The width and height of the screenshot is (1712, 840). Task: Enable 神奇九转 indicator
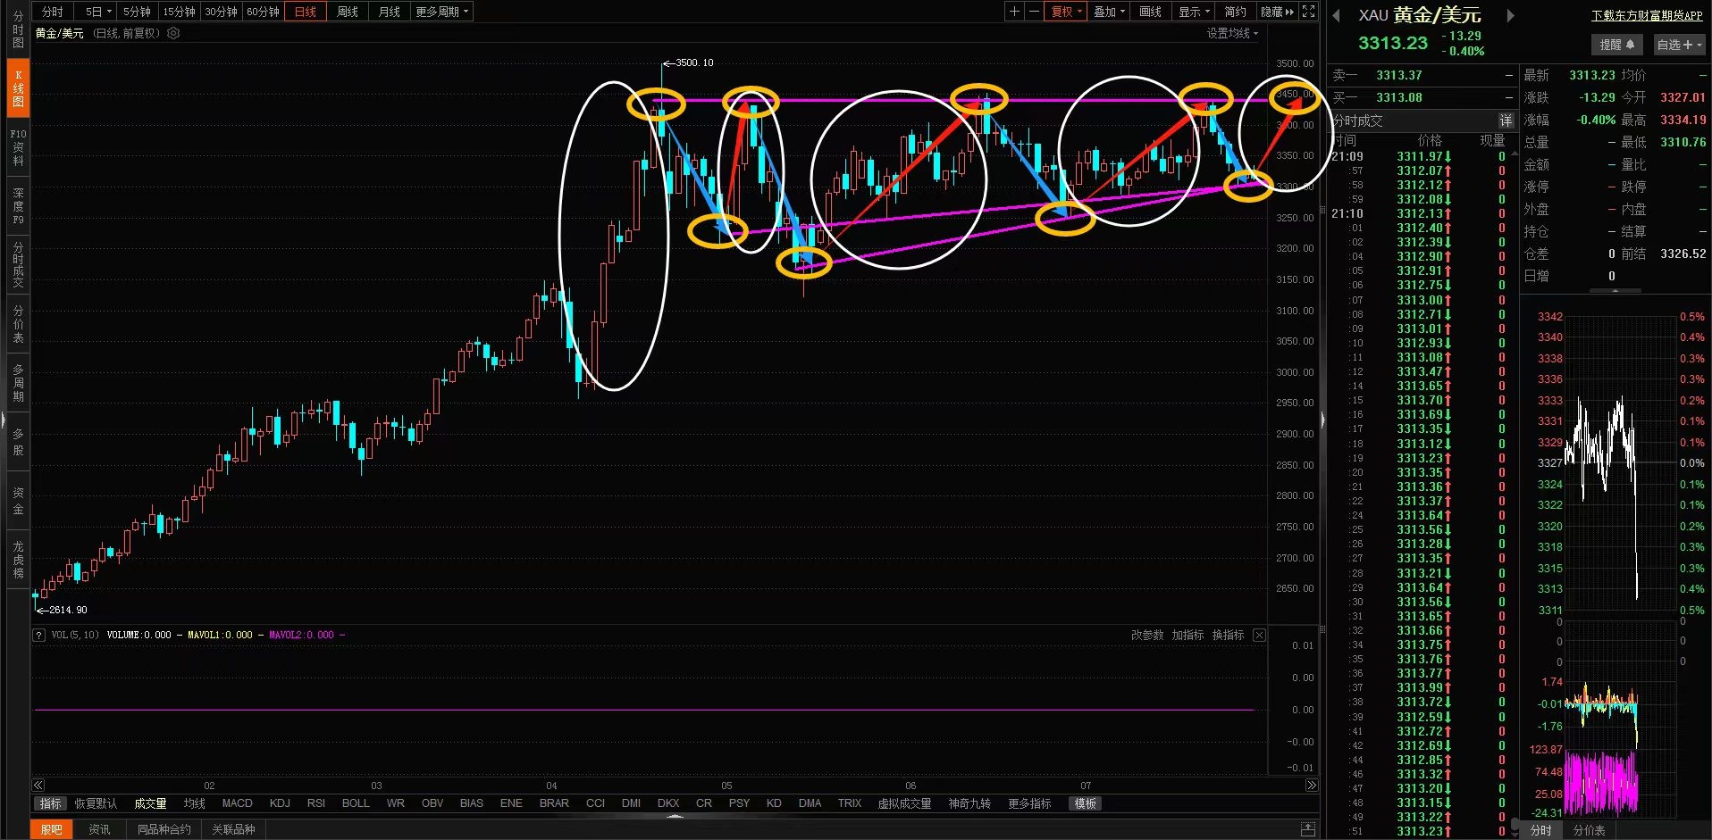[969, 803]
